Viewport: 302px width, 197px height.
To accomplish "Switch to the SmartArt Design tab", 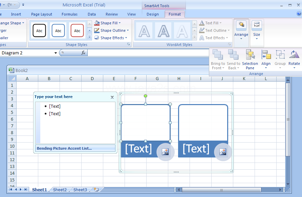I will (x=153, y=14).
